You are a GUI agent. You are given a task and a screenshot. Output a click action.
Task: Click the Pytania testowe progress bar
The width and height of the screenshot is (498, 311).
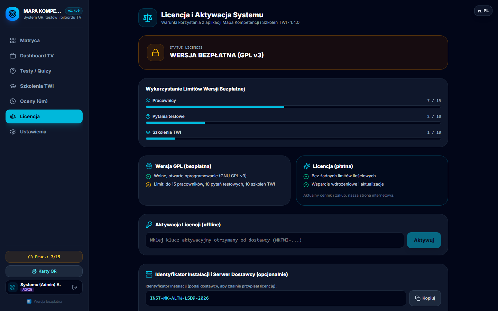[293, 123]
